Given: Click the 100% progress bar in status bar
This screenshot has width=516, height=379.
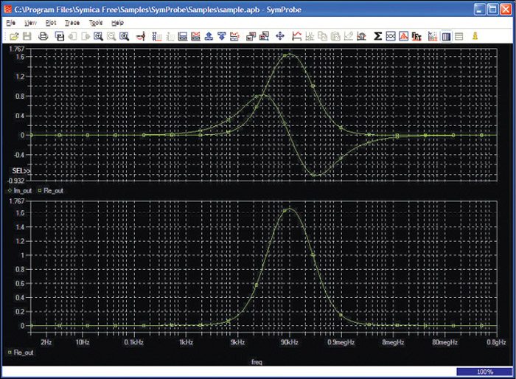Looking at the screenshot, I should pos(484,372).
